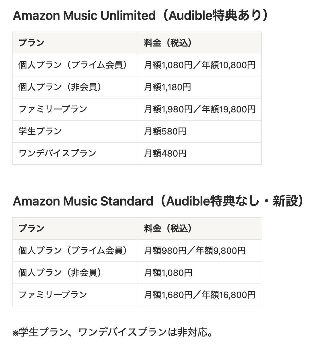Click the 料金（税込） header in the Unlimited table
Screen dimensions: 313x346
tap(168, 43)
